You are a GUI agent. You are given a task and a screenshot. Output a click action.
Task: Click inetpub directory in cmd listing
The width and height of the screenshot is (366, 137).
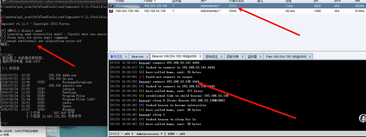tap(69, 89)
